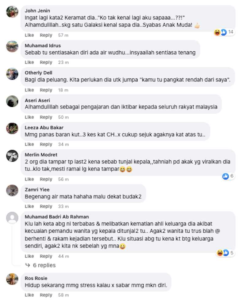Open John Jenin's profile picture
The image size is (243, 300).
tap(12, 11)
